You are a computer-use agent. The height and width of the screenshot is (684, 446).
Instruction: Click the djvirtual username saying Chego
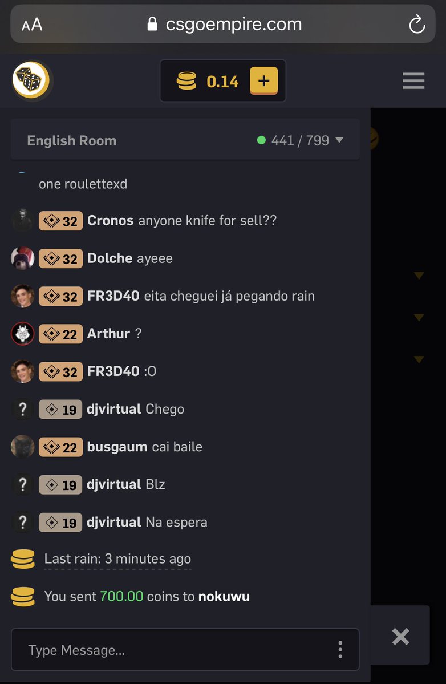(114, 409)
